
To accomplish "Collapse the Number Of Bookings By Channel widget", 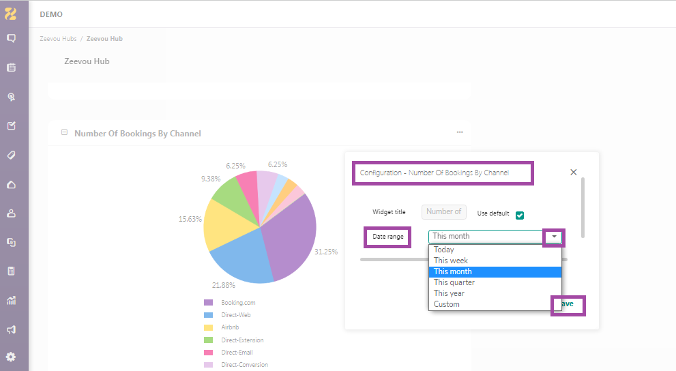I will click(x=64, y=132).
